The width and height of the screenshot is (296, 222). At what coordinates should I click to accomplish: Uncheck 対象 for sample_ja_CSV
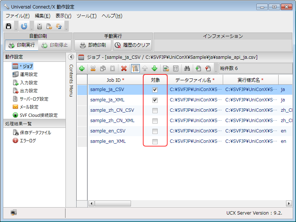(155, 90)
